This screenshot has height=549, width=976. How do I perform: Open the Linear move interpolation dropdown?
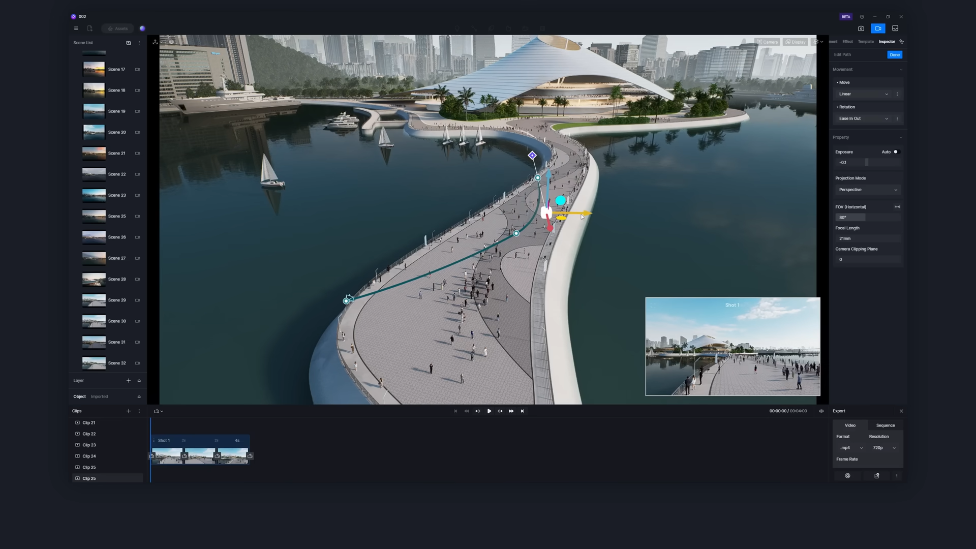pos(863,94)
